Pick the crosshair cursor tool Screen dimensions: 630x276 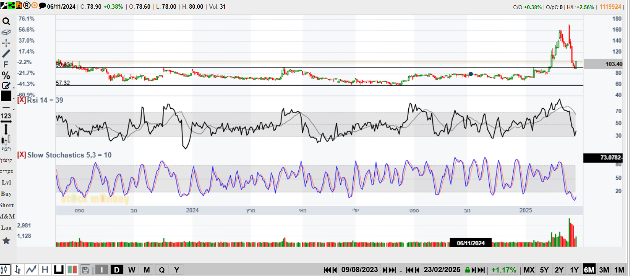click(6, 43)
